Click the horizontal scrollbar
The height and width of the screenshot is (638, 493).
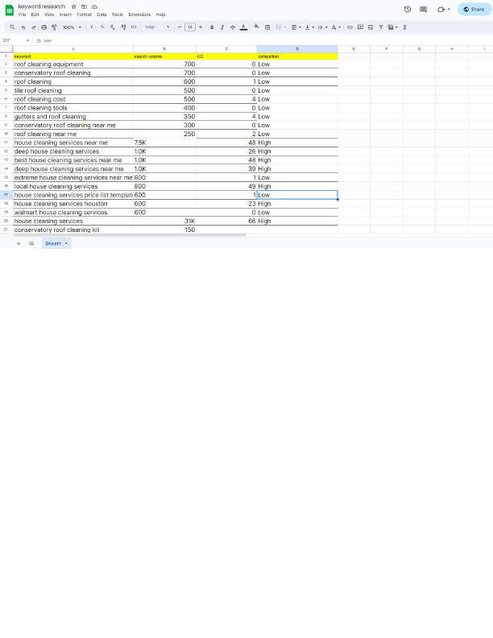click(x=130, y=234)
